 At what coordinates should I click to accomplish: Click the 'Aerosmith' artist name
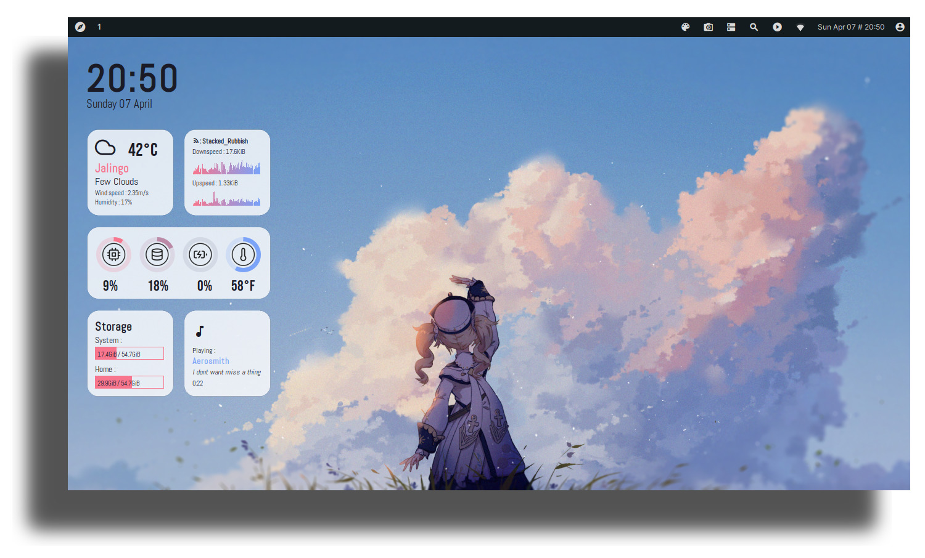tap(211, 361)
